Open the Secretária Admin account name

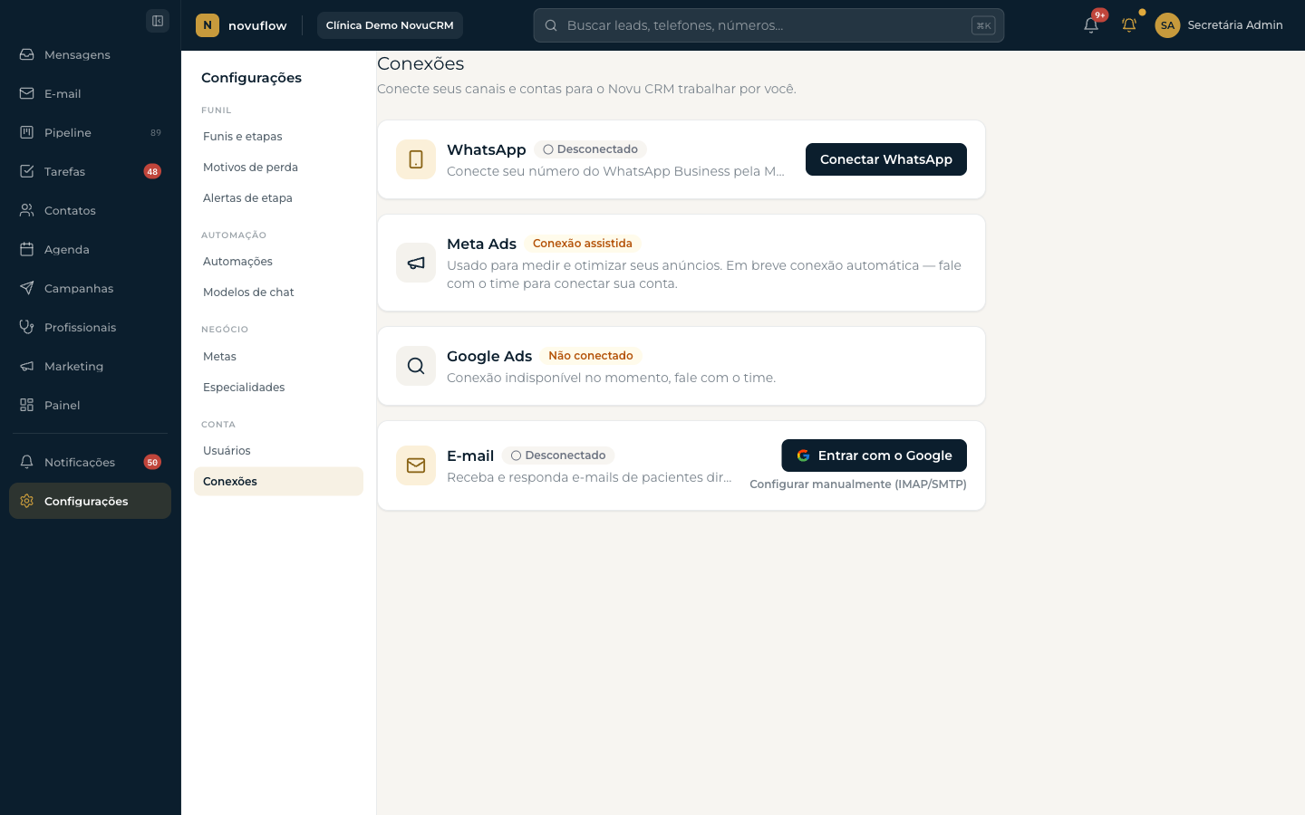[1235, 25]
